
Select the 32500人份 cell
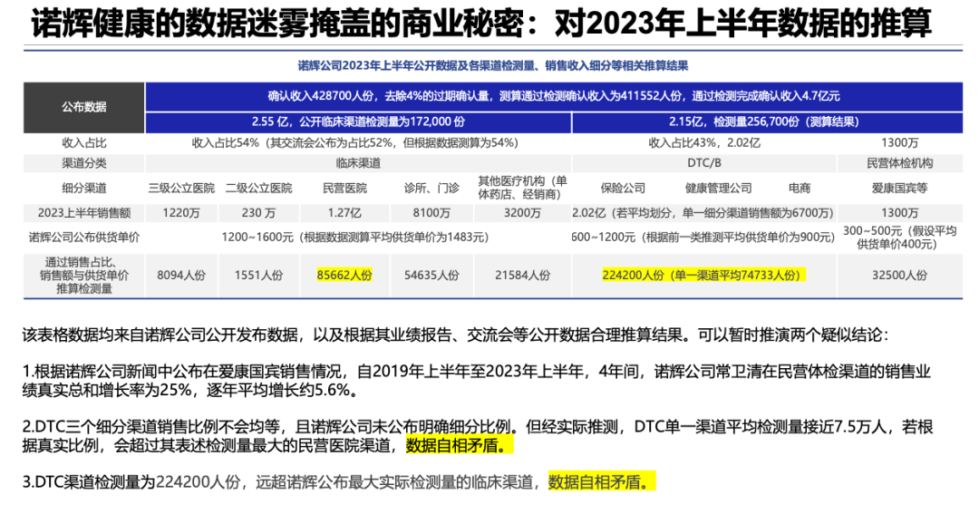(x=899, y=275)
